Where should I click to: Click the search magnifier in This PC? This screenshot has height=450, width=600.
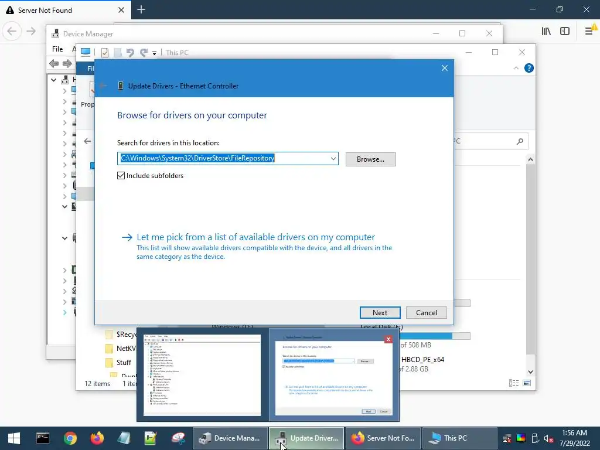520,142
